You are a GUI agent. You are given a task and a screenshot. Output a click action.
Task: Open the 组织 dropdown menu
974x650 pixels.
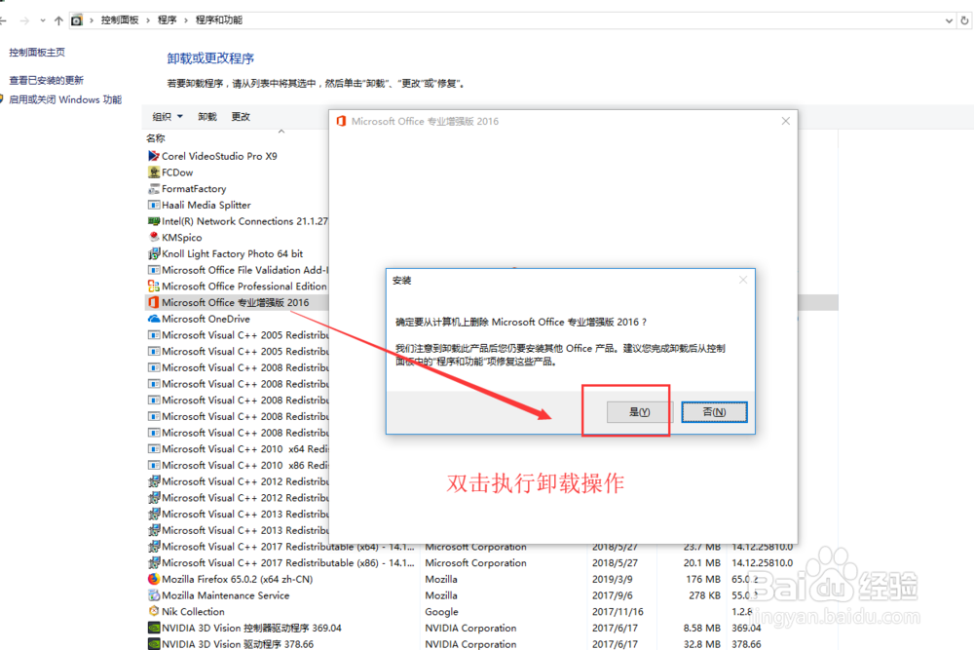pyautogui.click(x=168, y=116)
